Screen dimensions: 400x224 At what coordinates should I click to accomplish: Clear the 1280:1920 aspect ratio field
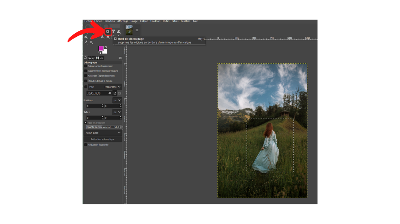pyautogui.click(x=110, y=93)
